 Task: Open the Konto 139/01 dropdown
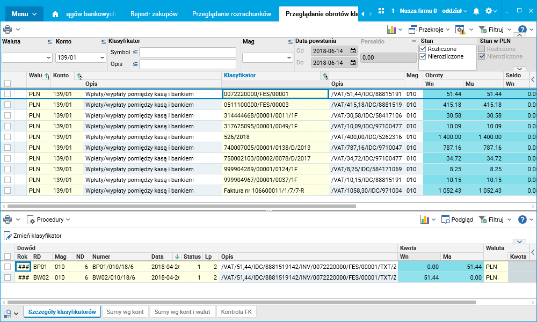[x=102, y=57]
